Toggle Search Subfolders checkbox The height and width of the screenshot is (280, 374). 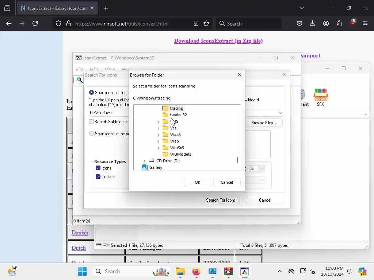pos(91,122)
